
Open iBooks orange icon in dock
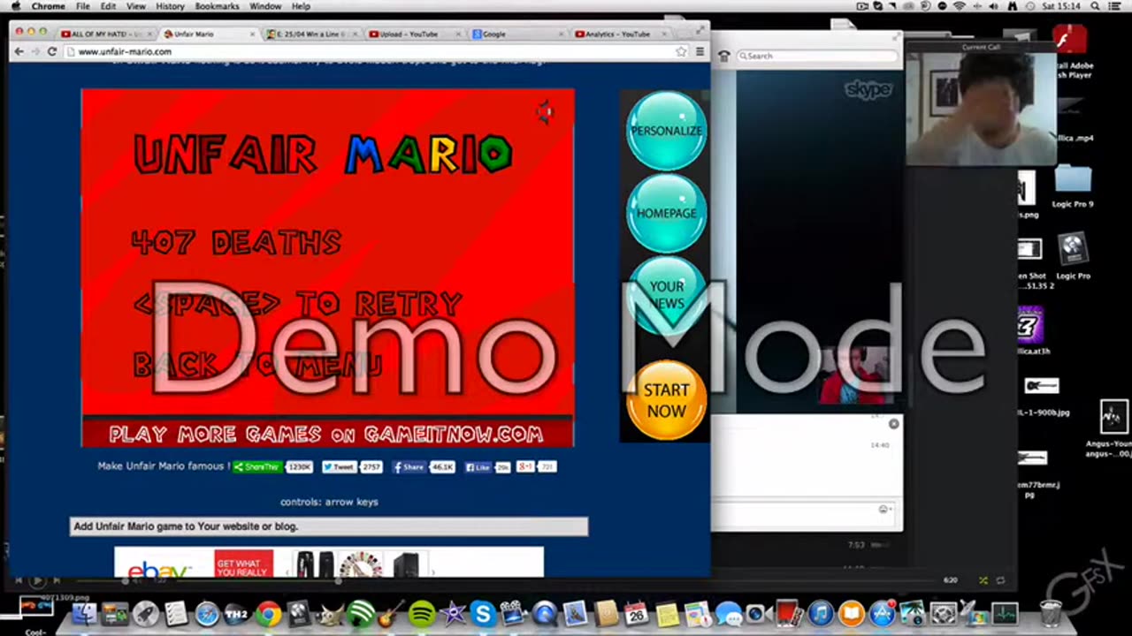851,613
